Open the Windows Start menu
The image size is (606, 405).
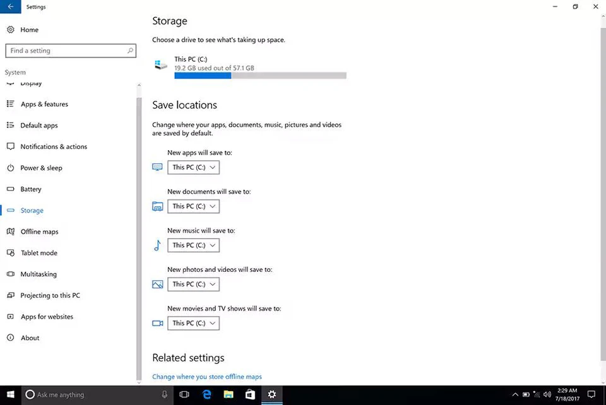(11, 394)
